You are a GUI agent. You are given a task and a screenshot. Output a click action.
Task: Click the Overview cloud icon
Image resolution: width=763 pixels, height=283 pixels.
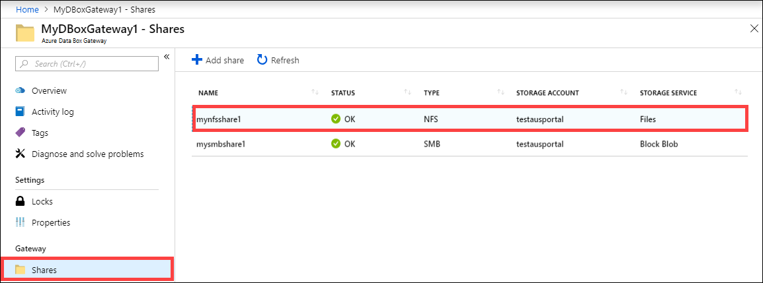[20, 91]
